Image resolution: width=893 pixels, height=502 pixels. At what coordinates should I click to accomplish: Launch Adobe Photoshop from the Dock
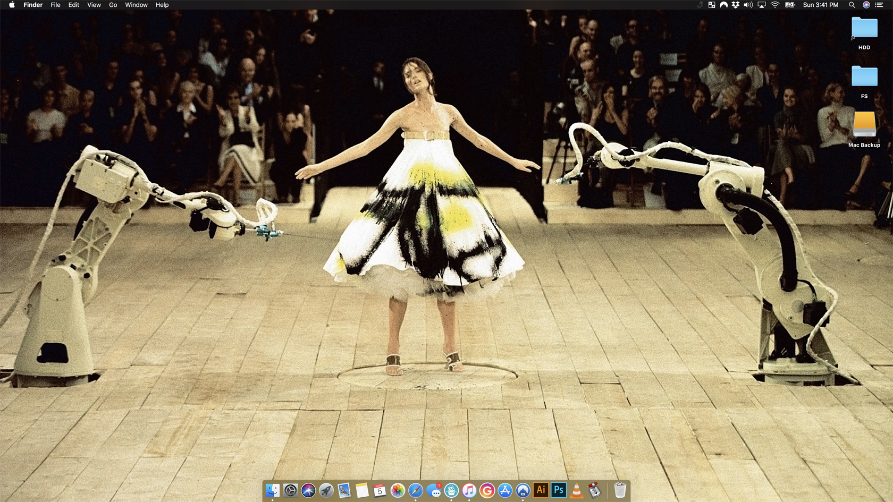point(559,490)
